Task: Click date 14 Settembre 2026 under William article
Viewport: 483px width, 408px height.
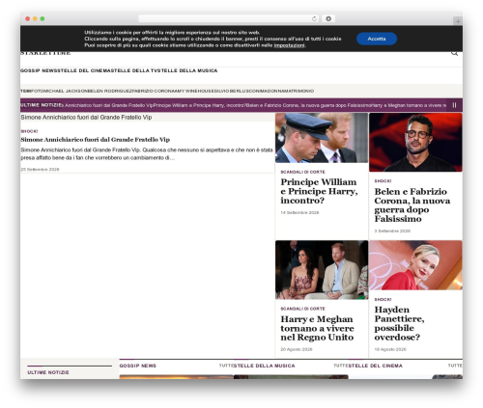Action: [x=299, y=212]
